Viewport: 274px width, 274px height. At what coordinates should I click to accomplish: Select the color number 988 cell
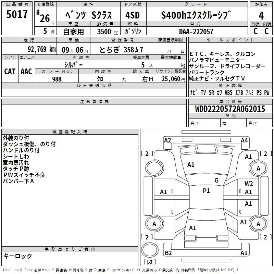(x=57, y=79)
